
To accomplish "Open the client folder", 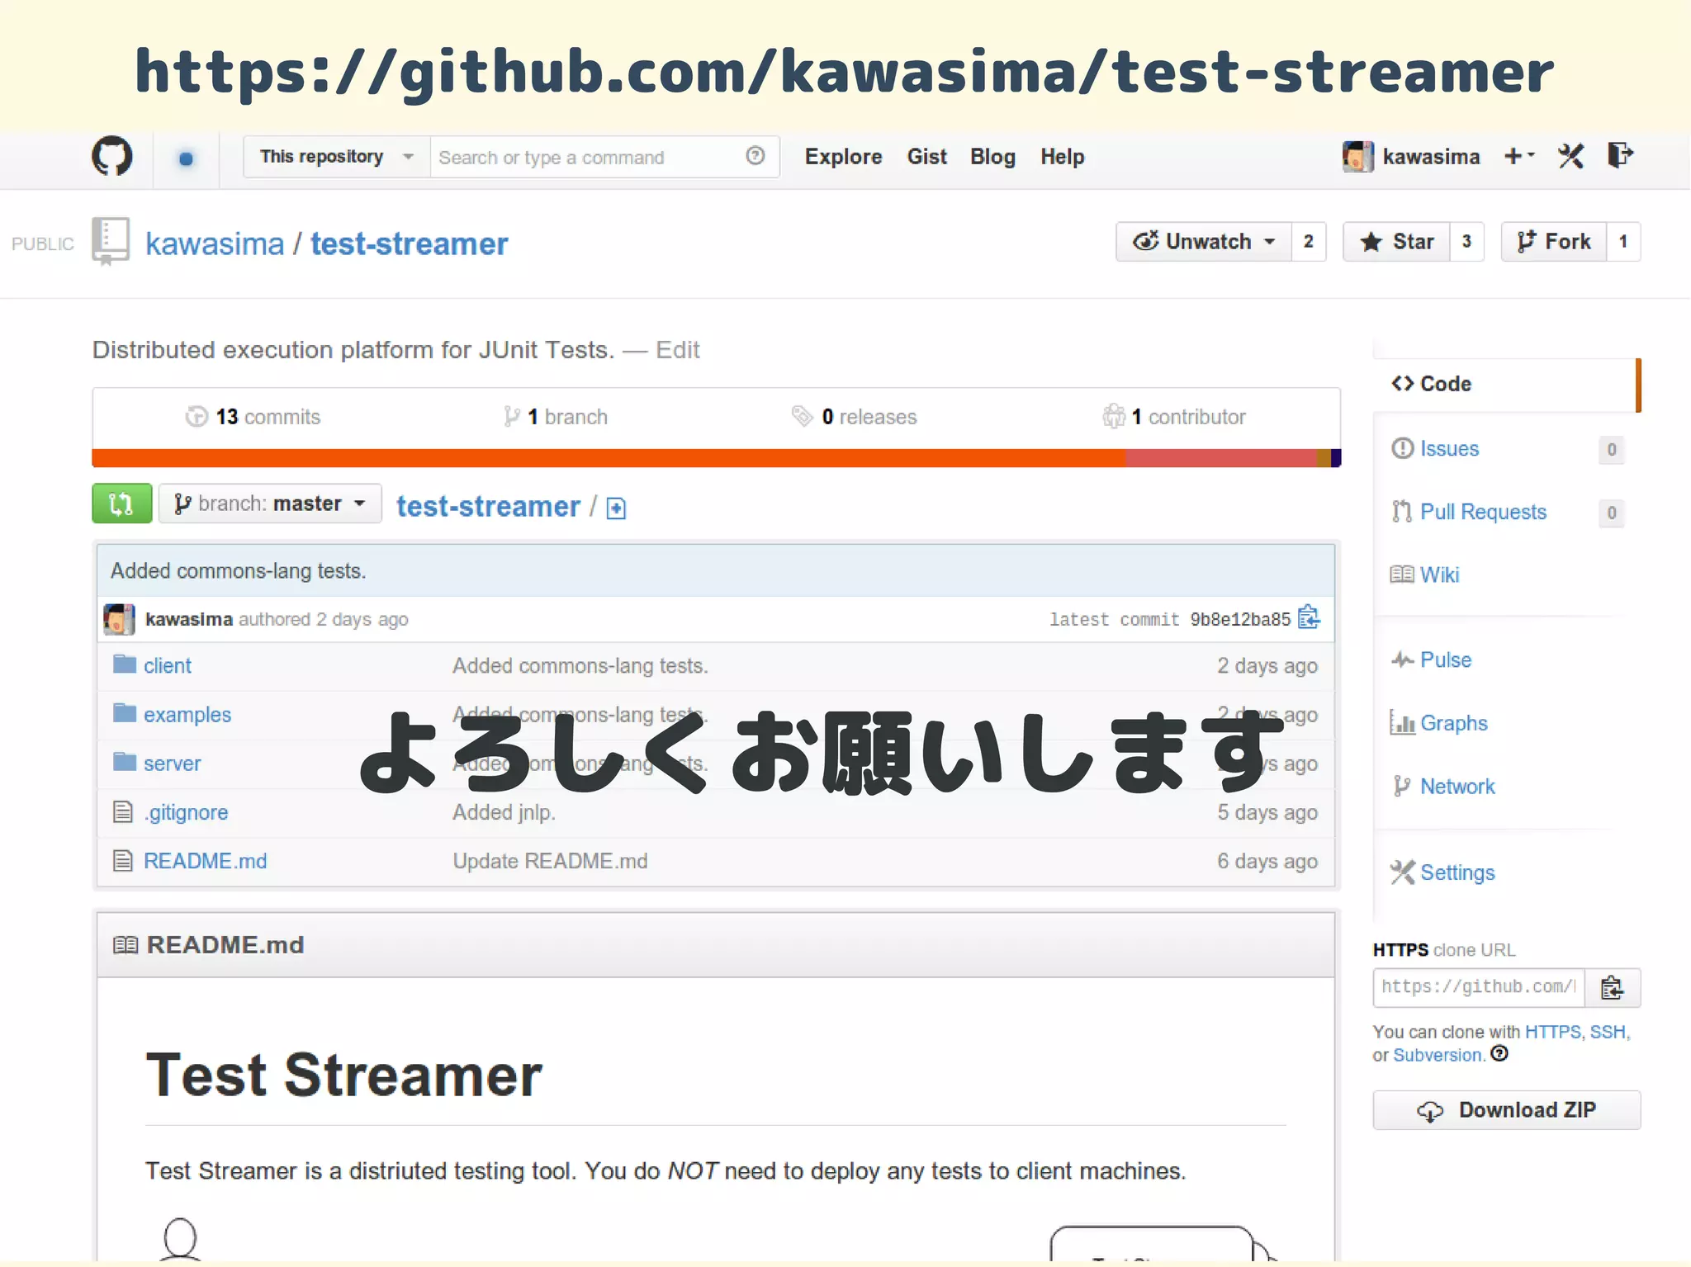I will [x=167, y=666].
